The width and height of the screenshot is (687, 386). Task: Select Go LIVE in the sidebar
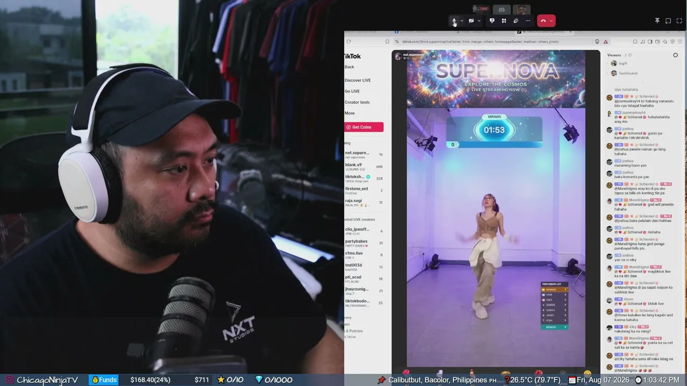point(352,91)
